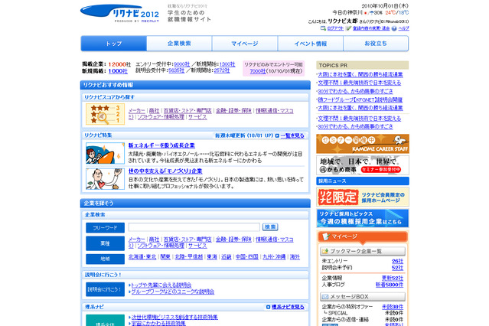Go to the イベント情報 tab

(x=310, y=44)
